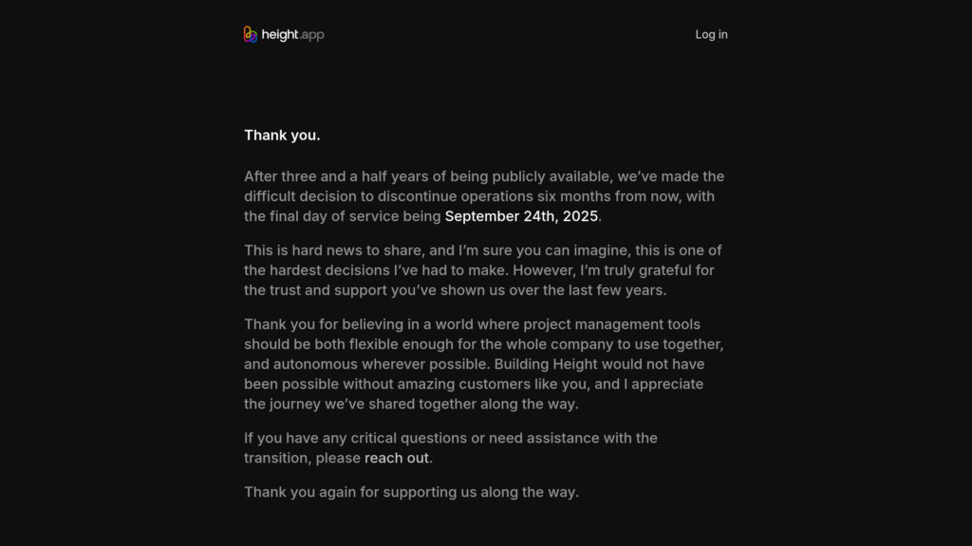The height and width of the screenshot is (546, 972).
Task: Click the height.app wordmark text
Action: 292,35
